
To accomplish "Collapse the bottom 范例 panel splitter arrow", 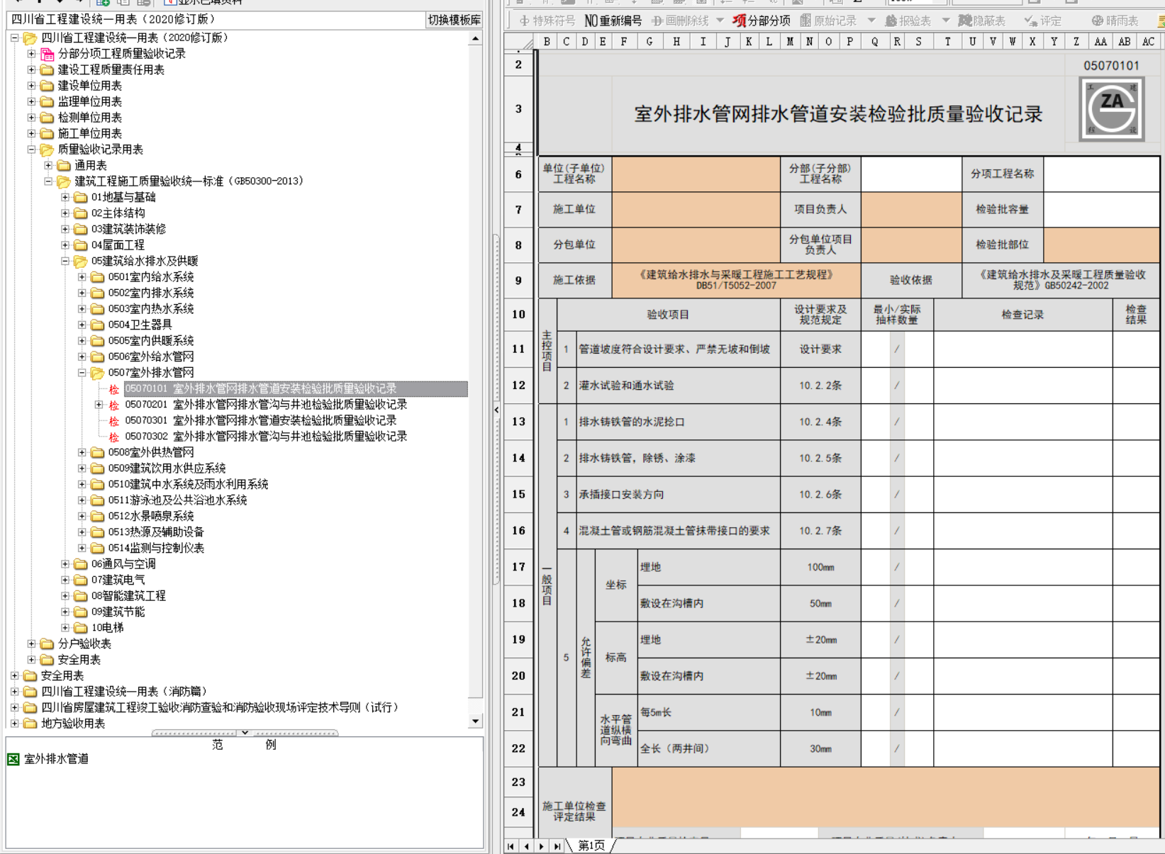I will 245,733.
